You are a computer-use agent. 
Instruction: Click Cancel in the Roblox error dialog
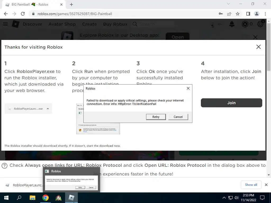point(178,117)
